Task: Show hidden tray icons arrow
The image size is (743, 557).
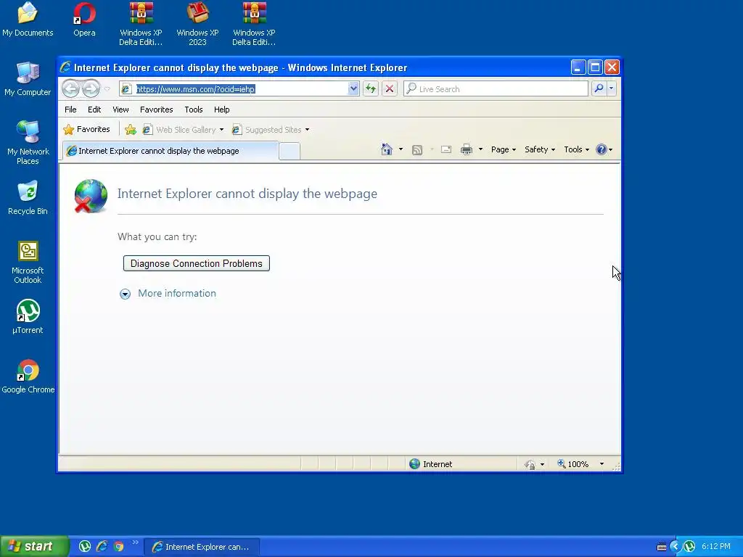Action: (x=675, y=547)
